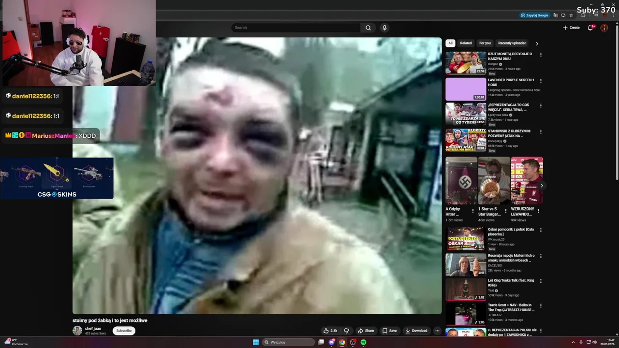Image resolution: width=619 pixels, height=348 pixels.
Task: Click the Create plus button
Action: pos(571,28)
